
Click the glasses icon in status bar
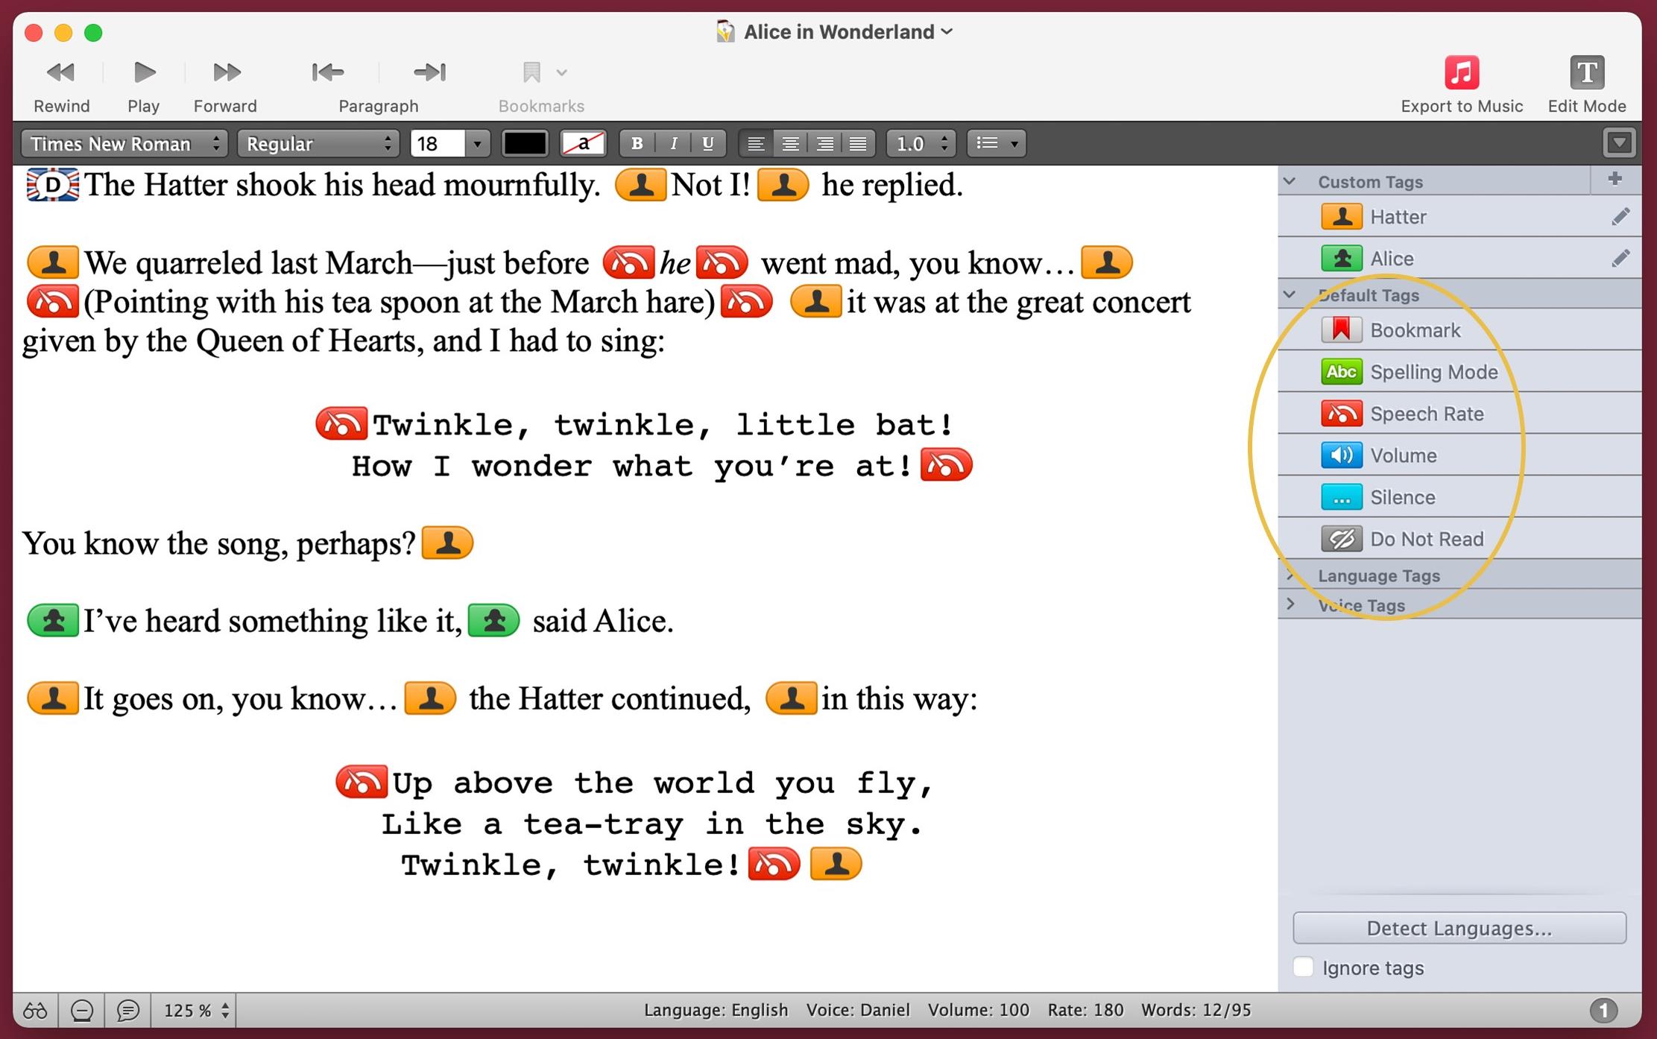(x=36, y=1011)
